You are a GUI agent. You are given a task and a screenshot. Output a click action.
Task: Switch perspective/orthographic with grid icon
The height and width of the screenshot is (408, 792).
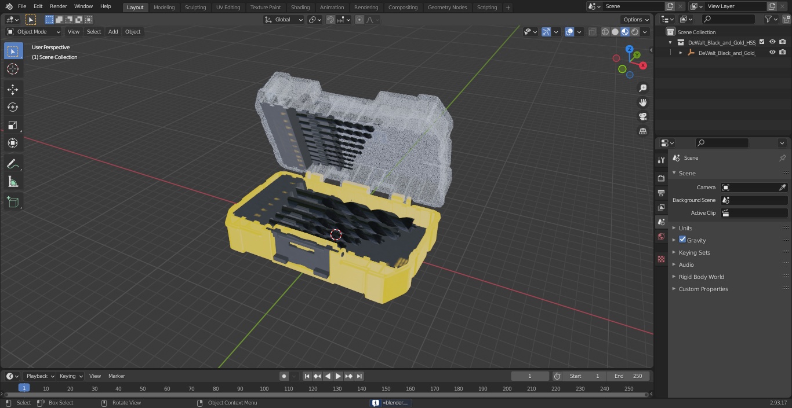(x=642, y=131)
